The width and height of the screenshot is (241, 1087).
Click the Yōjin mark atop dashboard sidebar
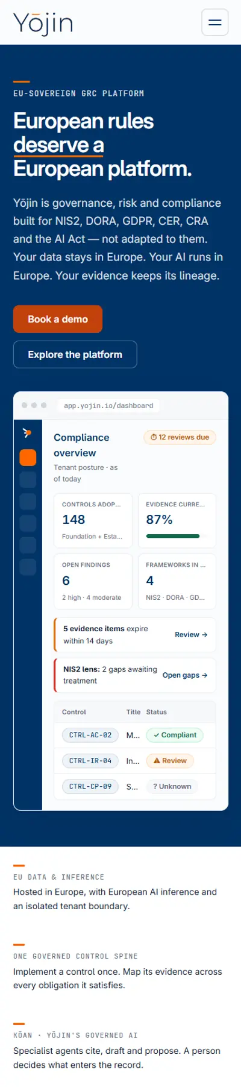pos(27,433)
